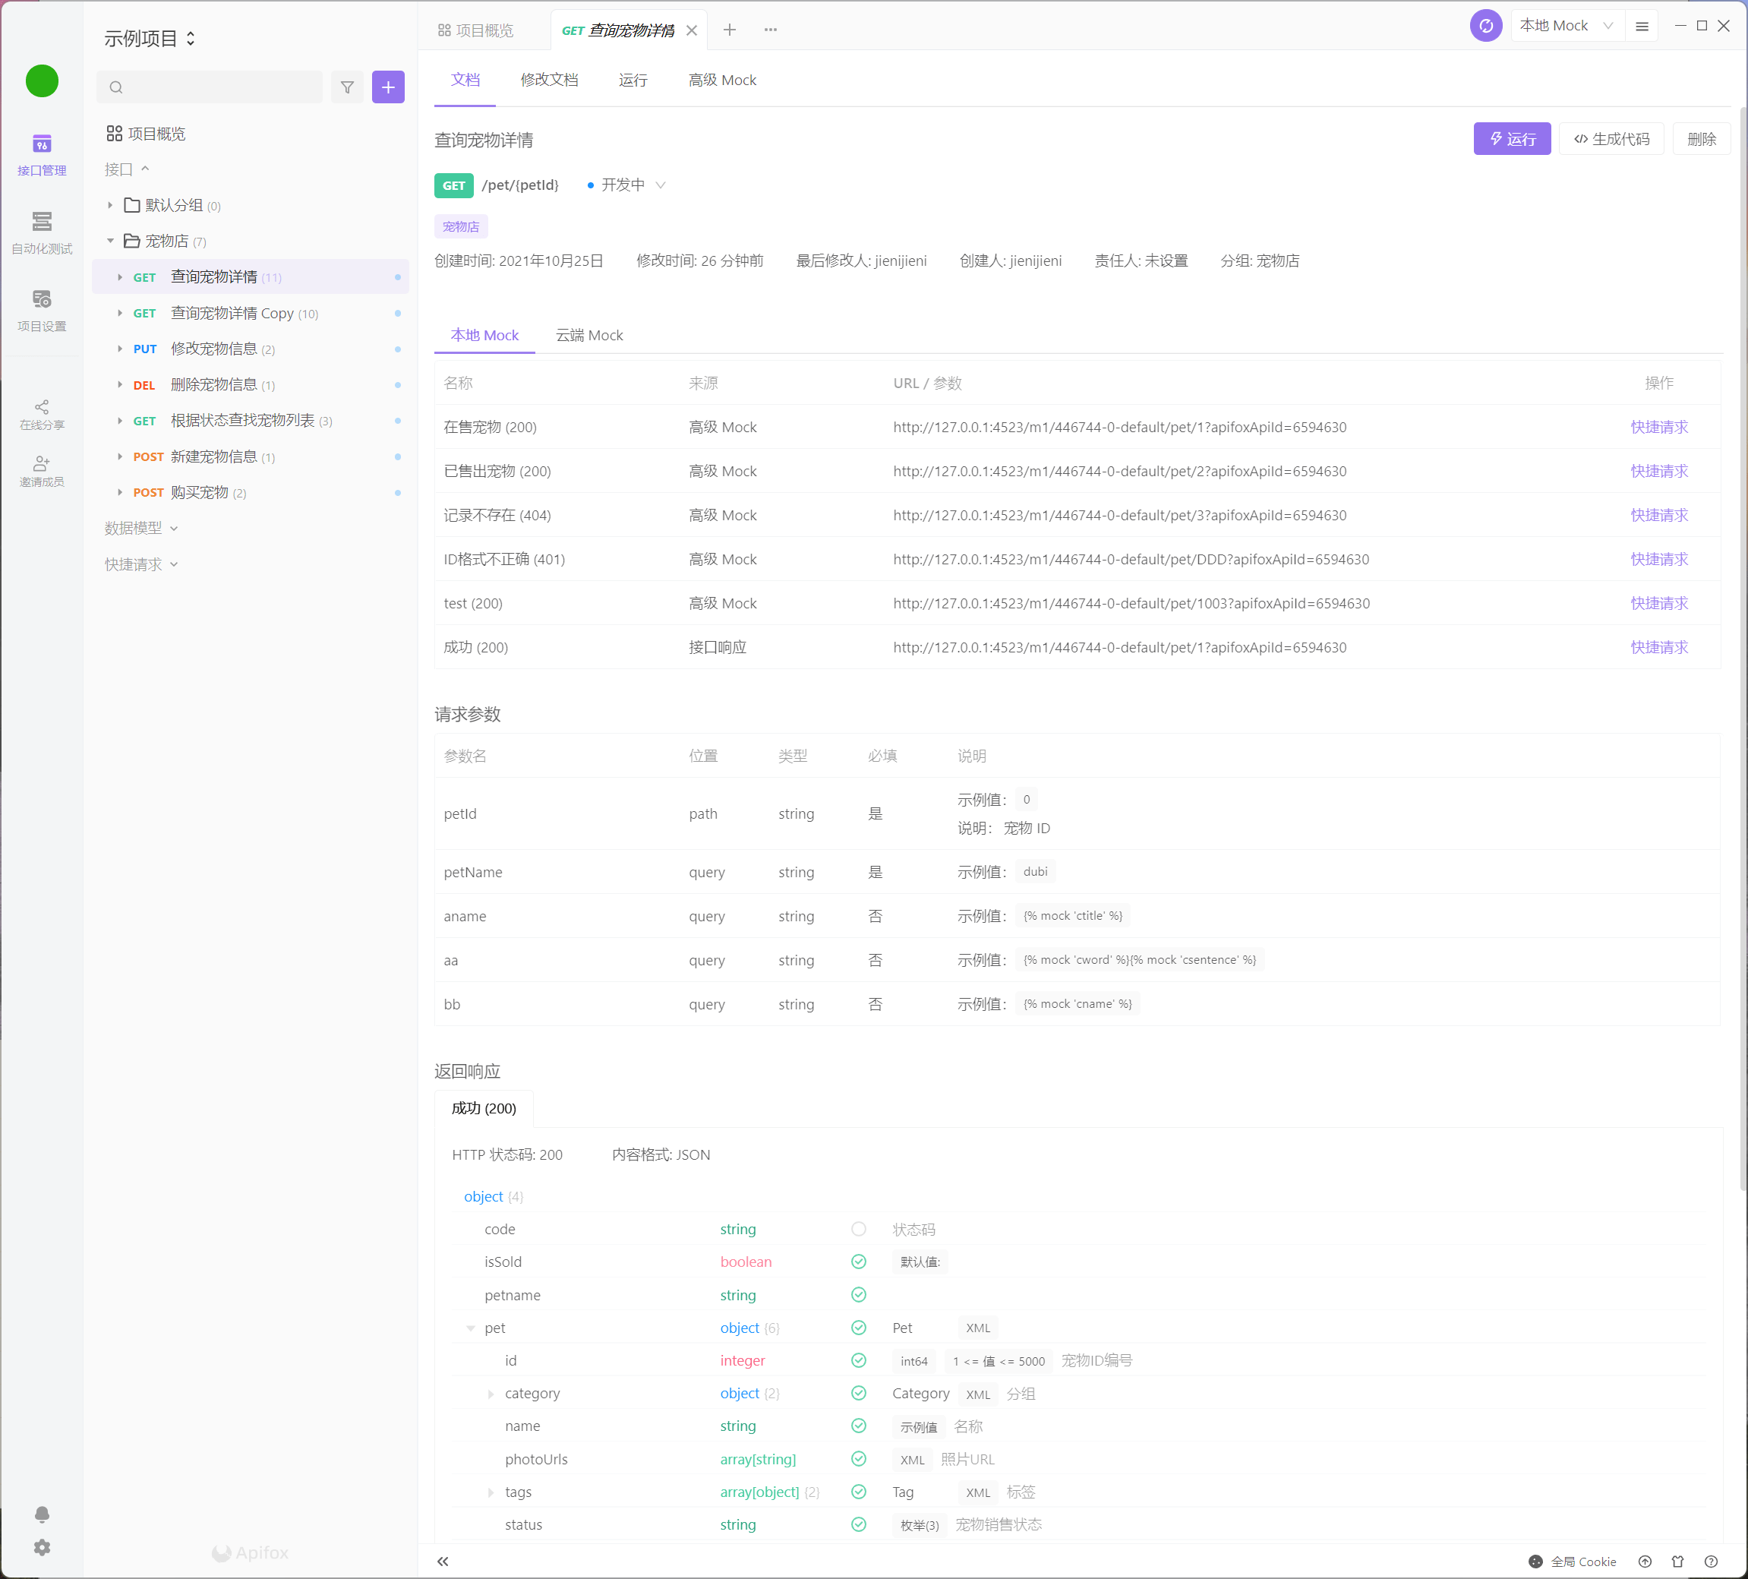This screenshot has height=1579, width=1748.
Task: Click the filter funnel icon beside the search box
Action: pyautogui.click(x=347, y=87)
